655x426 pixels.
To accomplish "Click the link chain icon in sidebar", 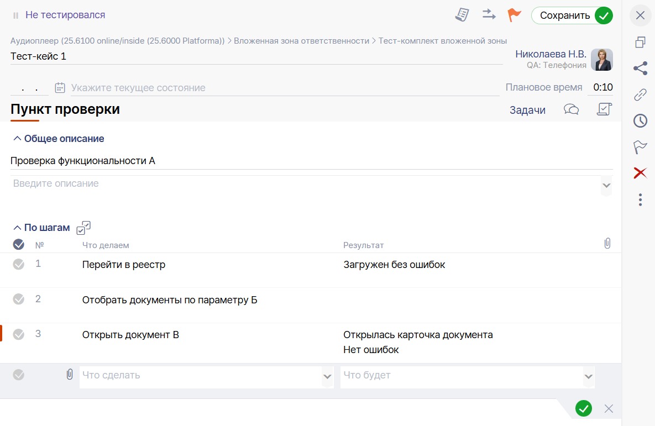I will pyautogui.click(x=640, y=94).
